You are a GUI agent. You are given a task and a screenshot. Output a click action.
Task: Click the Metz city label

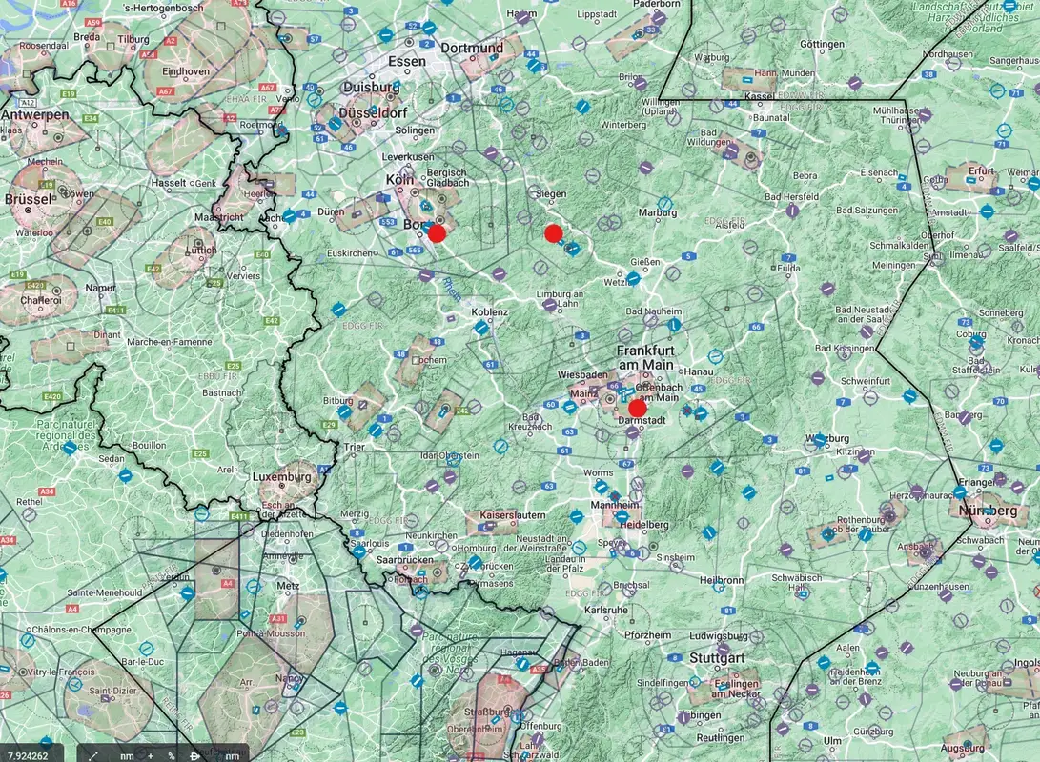pos(288,586)
